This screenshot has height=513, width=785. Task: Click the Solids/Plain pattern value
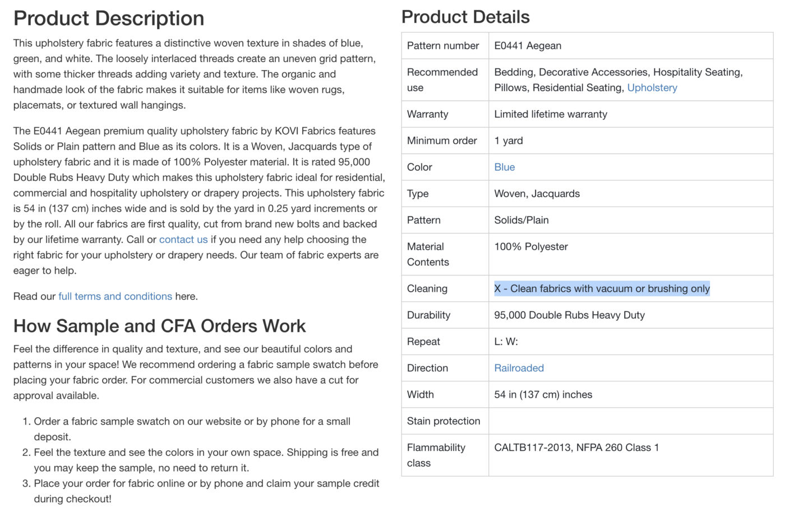pos(521,220)
